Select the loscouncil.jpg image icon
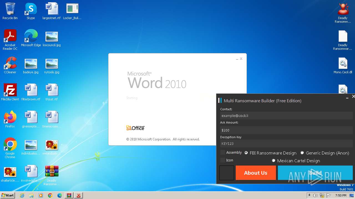355x199 pixels. (x=52, y=38)
